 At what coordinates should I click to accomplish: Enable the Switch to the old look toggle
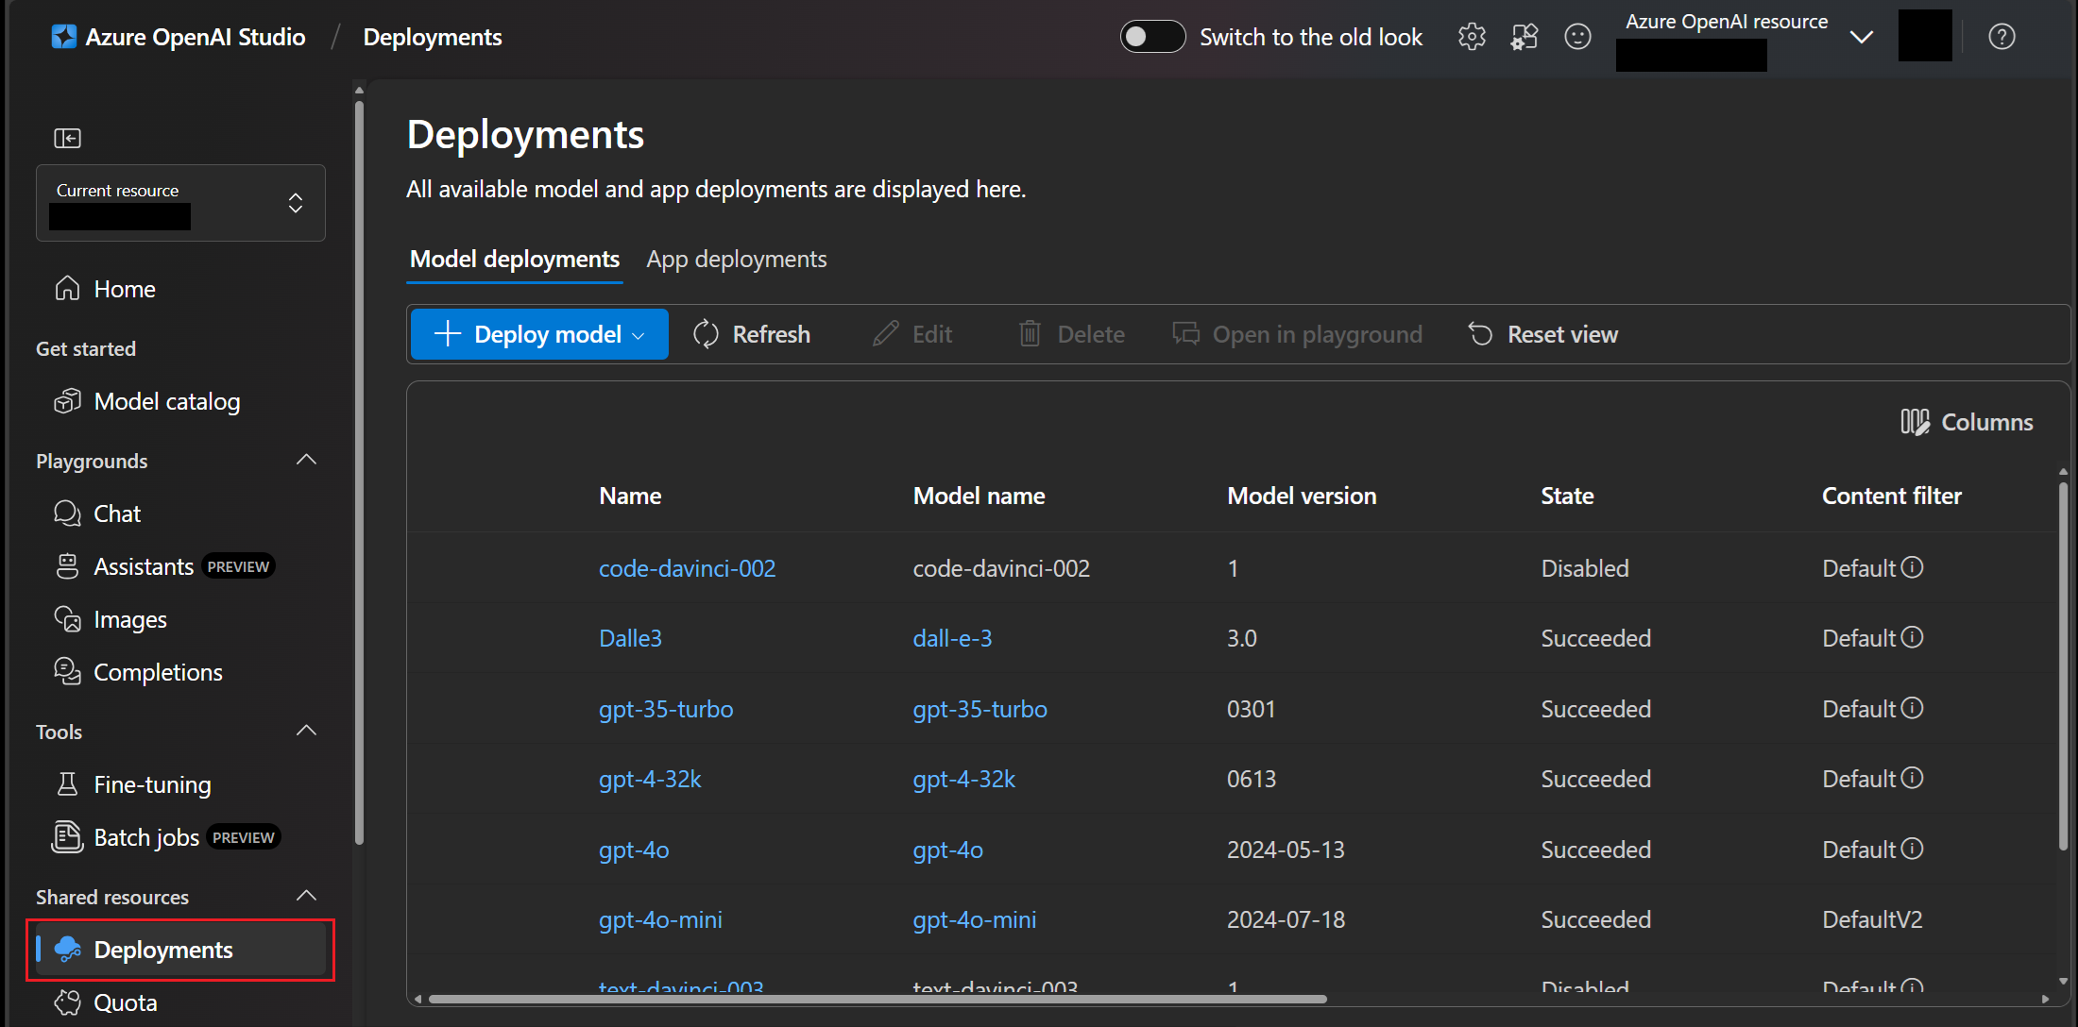(1151, 36)
